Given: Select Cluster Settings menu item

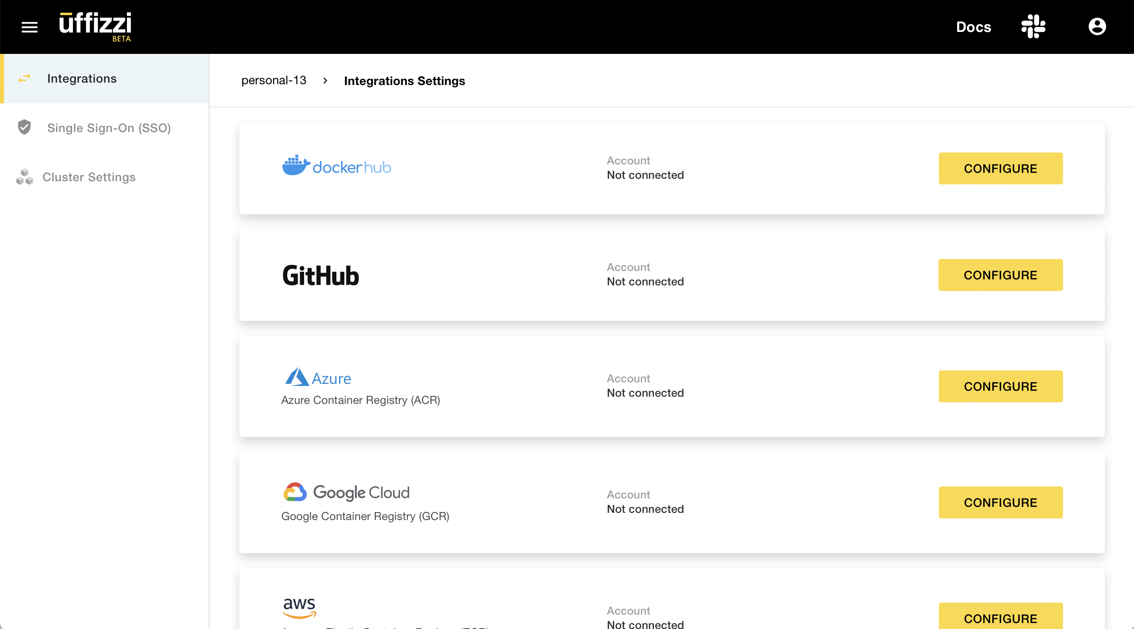Looking at the screenshot, I should 89,177.
